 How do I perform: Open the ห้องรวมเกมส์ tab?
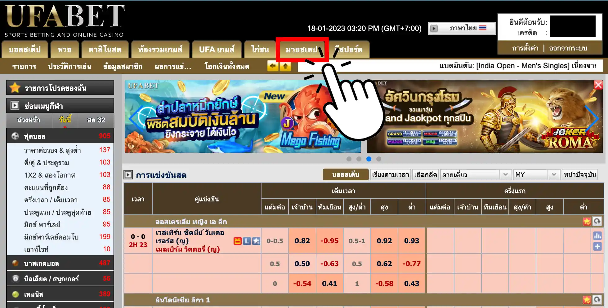pos(160,49)
